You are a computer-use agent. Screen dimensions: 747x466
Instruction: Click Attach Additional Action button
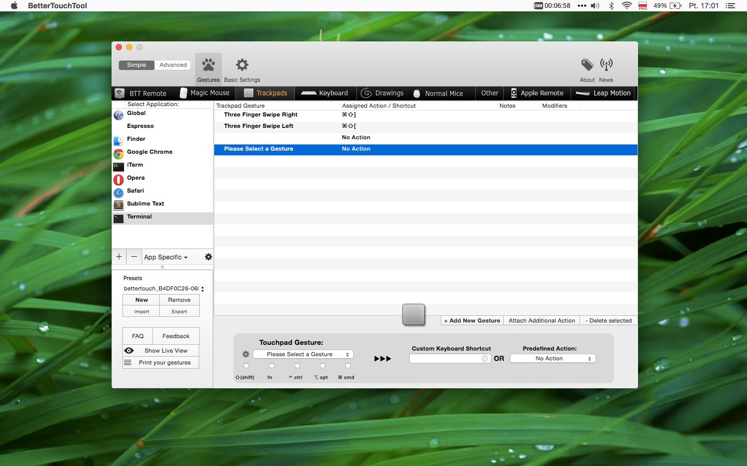(x=542, y=321)
